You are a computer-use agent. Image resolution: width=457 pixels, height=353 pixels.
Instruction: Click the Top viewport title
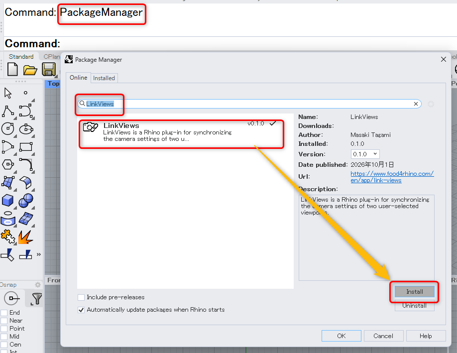pyautogui.click(x=54, y=84)
